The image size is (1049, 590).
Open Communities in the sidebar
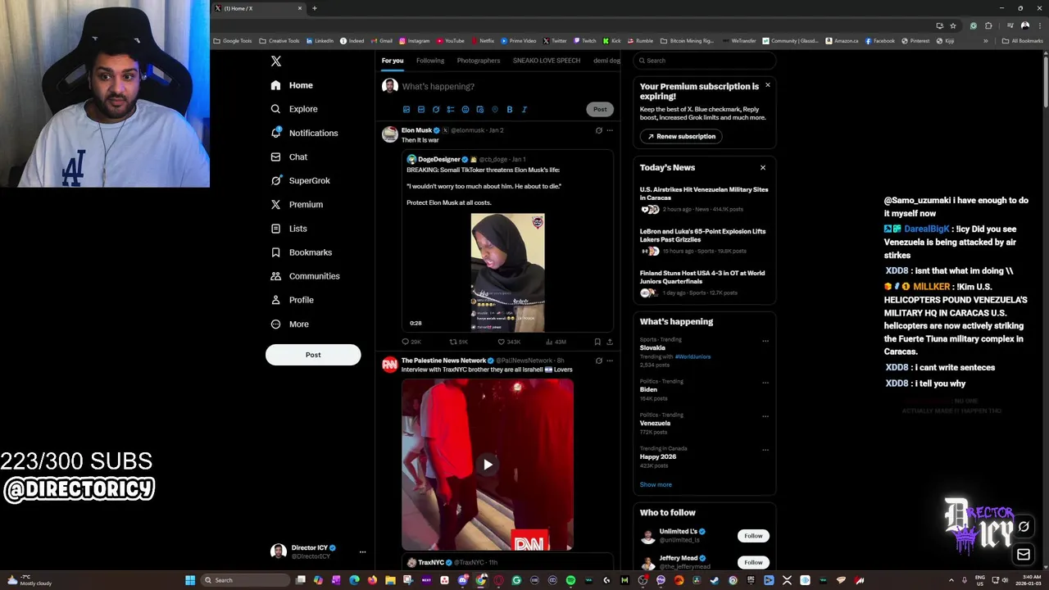(x=305, y=276)
